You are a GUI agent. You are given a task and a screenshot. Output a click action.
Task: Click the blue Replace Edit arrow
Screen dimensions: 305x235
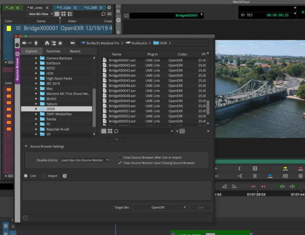click(270, 176)
